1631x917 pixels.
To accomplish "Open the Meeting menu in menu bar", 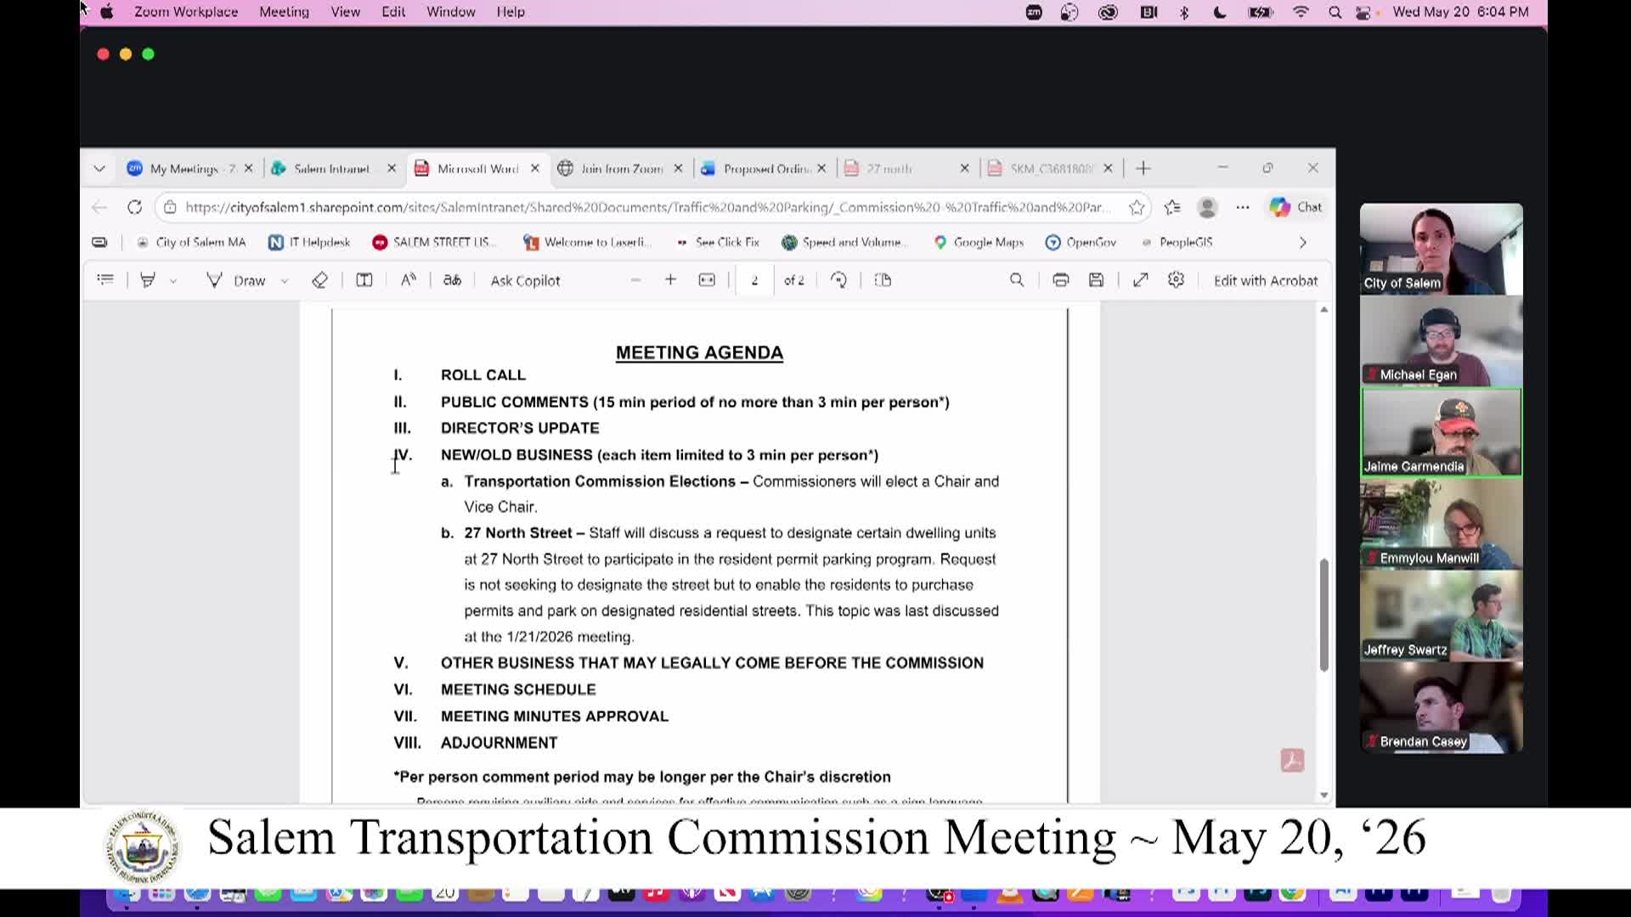I will [x=284, y=12].
